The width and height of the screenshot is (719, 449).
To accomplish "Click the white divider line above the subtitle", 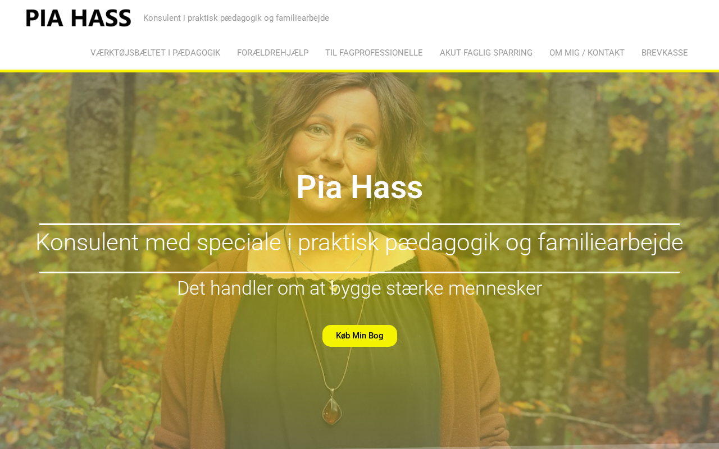I will click(x=359, y=224).
